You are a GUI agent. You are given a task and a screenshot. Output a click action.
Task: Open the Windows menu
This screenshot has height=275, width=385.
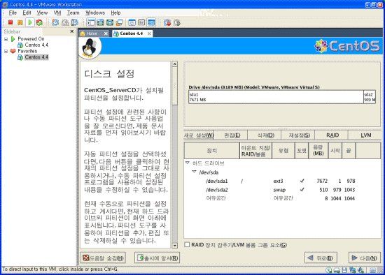pos(95,13)
